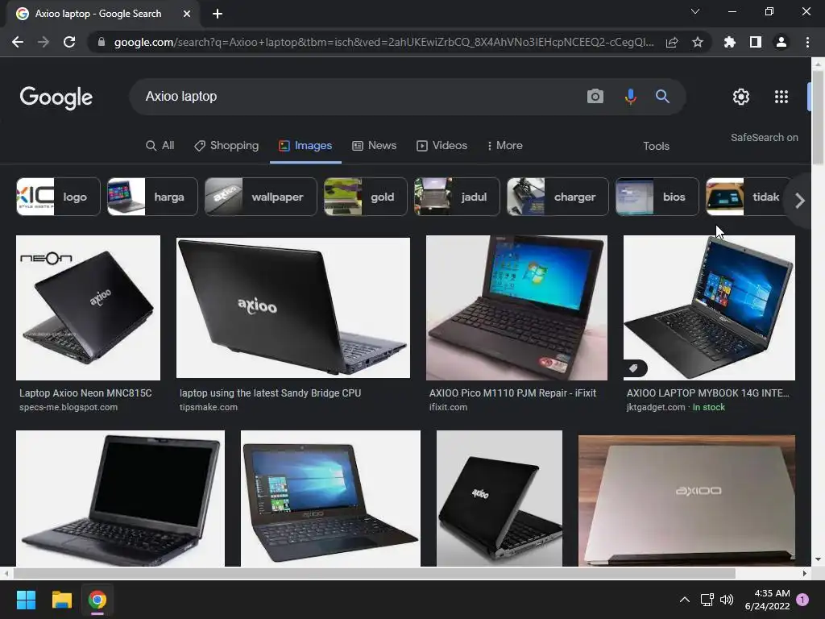
Task: Filter images by logo chip
Action: 58,197
